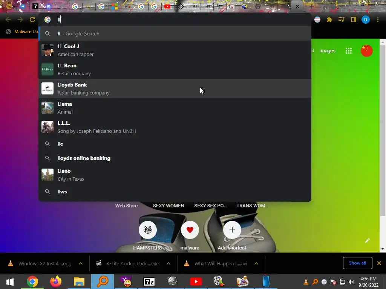
Task: Open Chrome's three-dot menu
Action: pos(378,20)
